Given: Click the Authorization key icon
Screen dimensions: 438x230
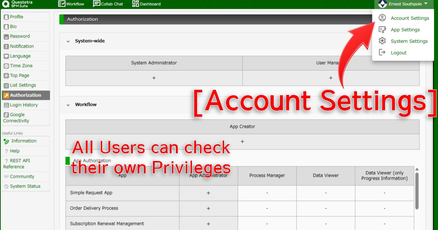Looking at the screenshot, I should tap(6, 95).
